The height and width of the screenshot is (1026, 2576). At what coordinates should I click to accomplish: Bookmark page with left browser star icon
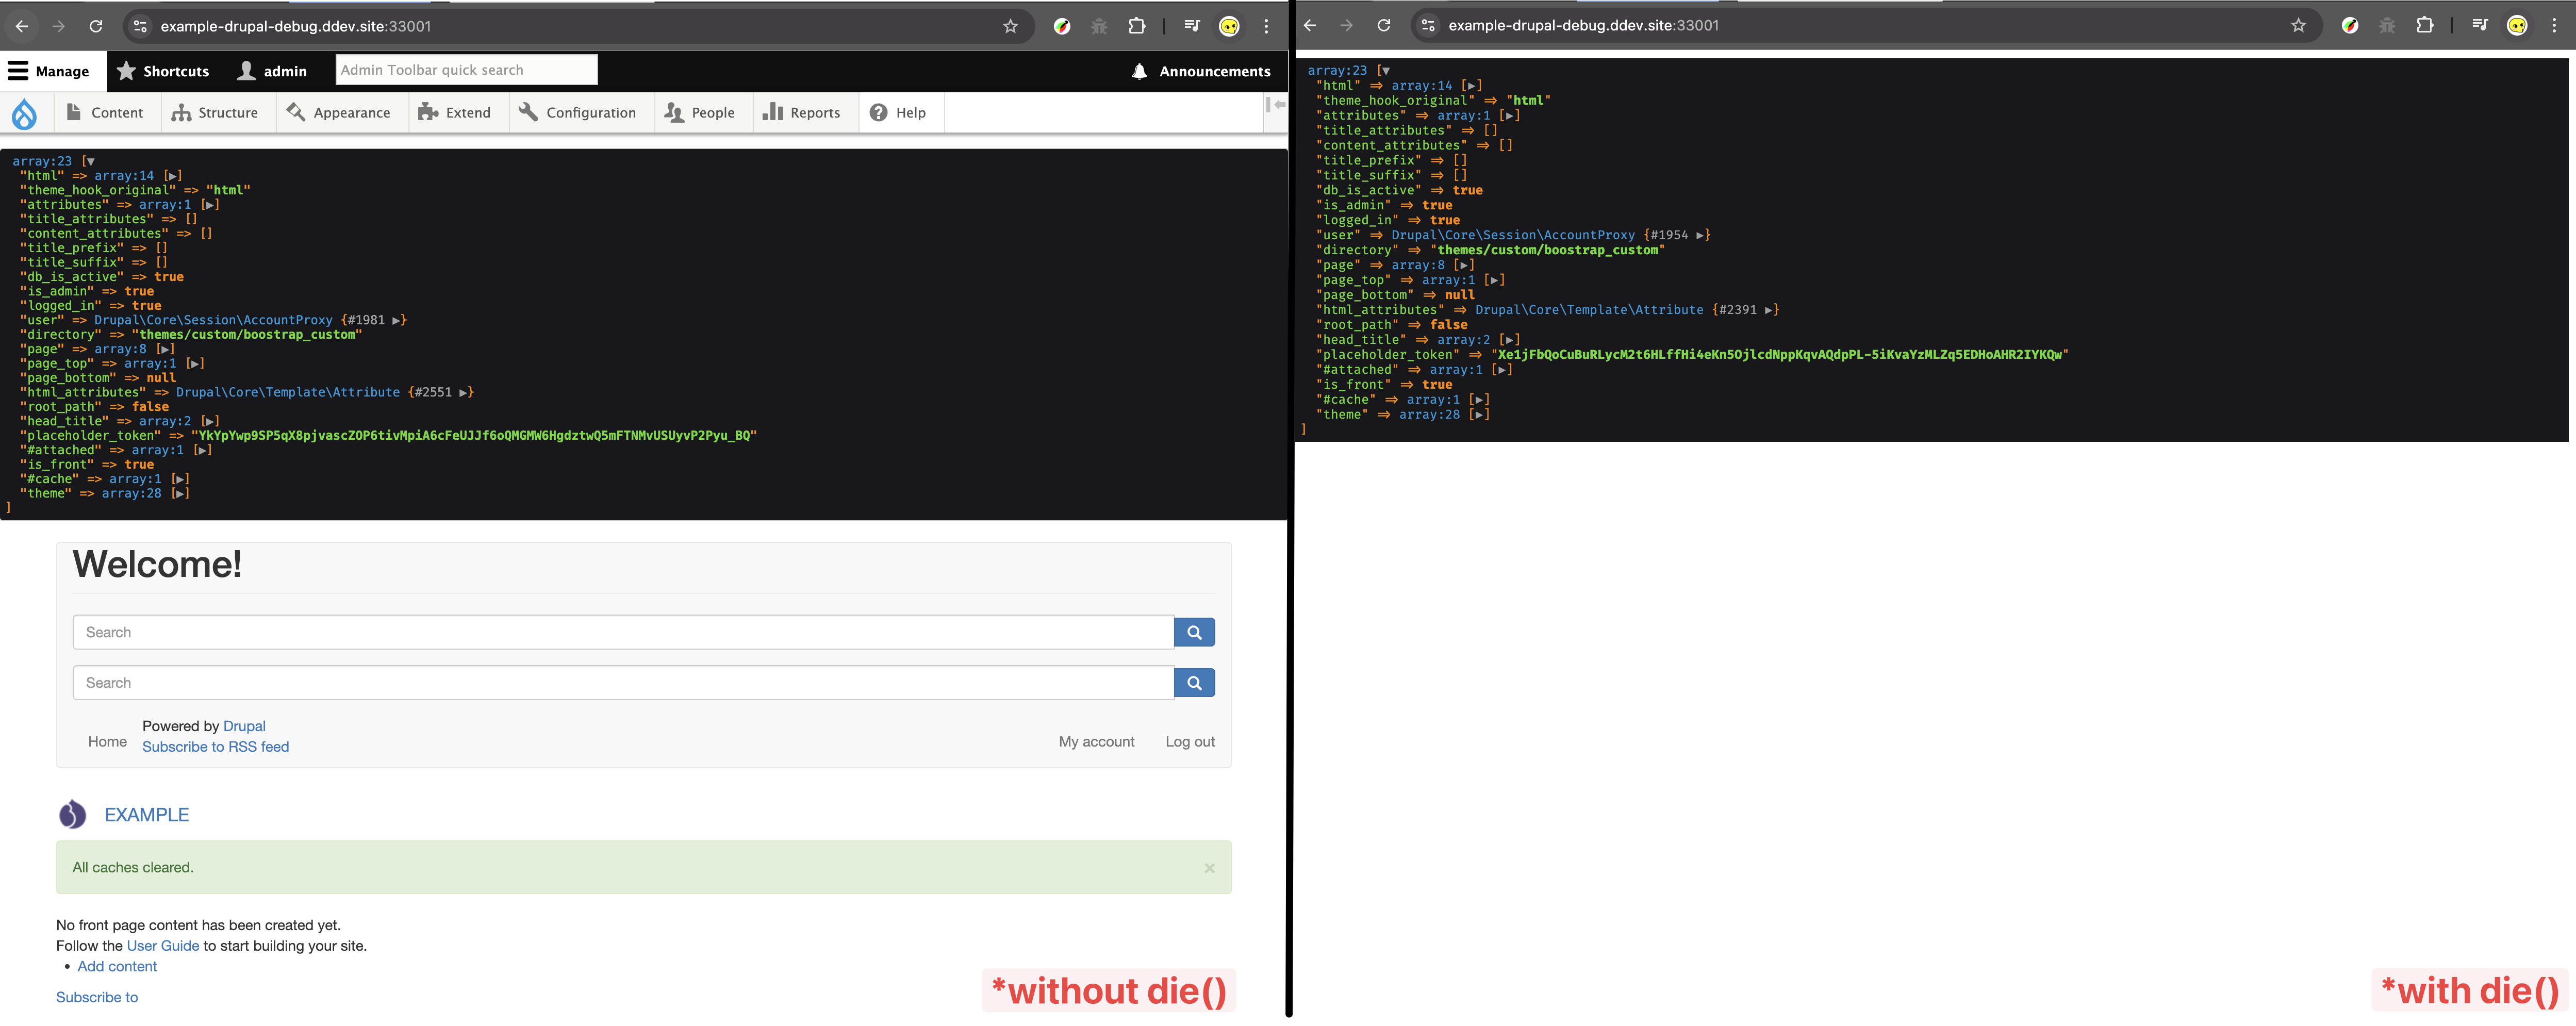click(1010, 26)
